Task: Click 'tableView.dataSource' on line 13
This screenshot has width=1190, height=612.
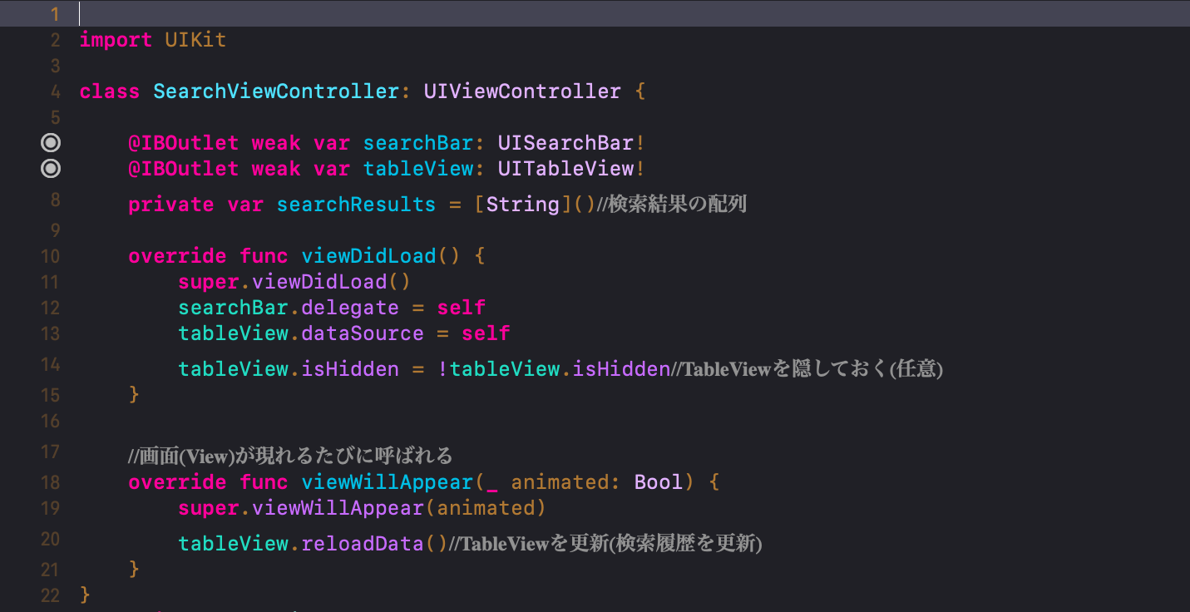Action: (300, 333)
